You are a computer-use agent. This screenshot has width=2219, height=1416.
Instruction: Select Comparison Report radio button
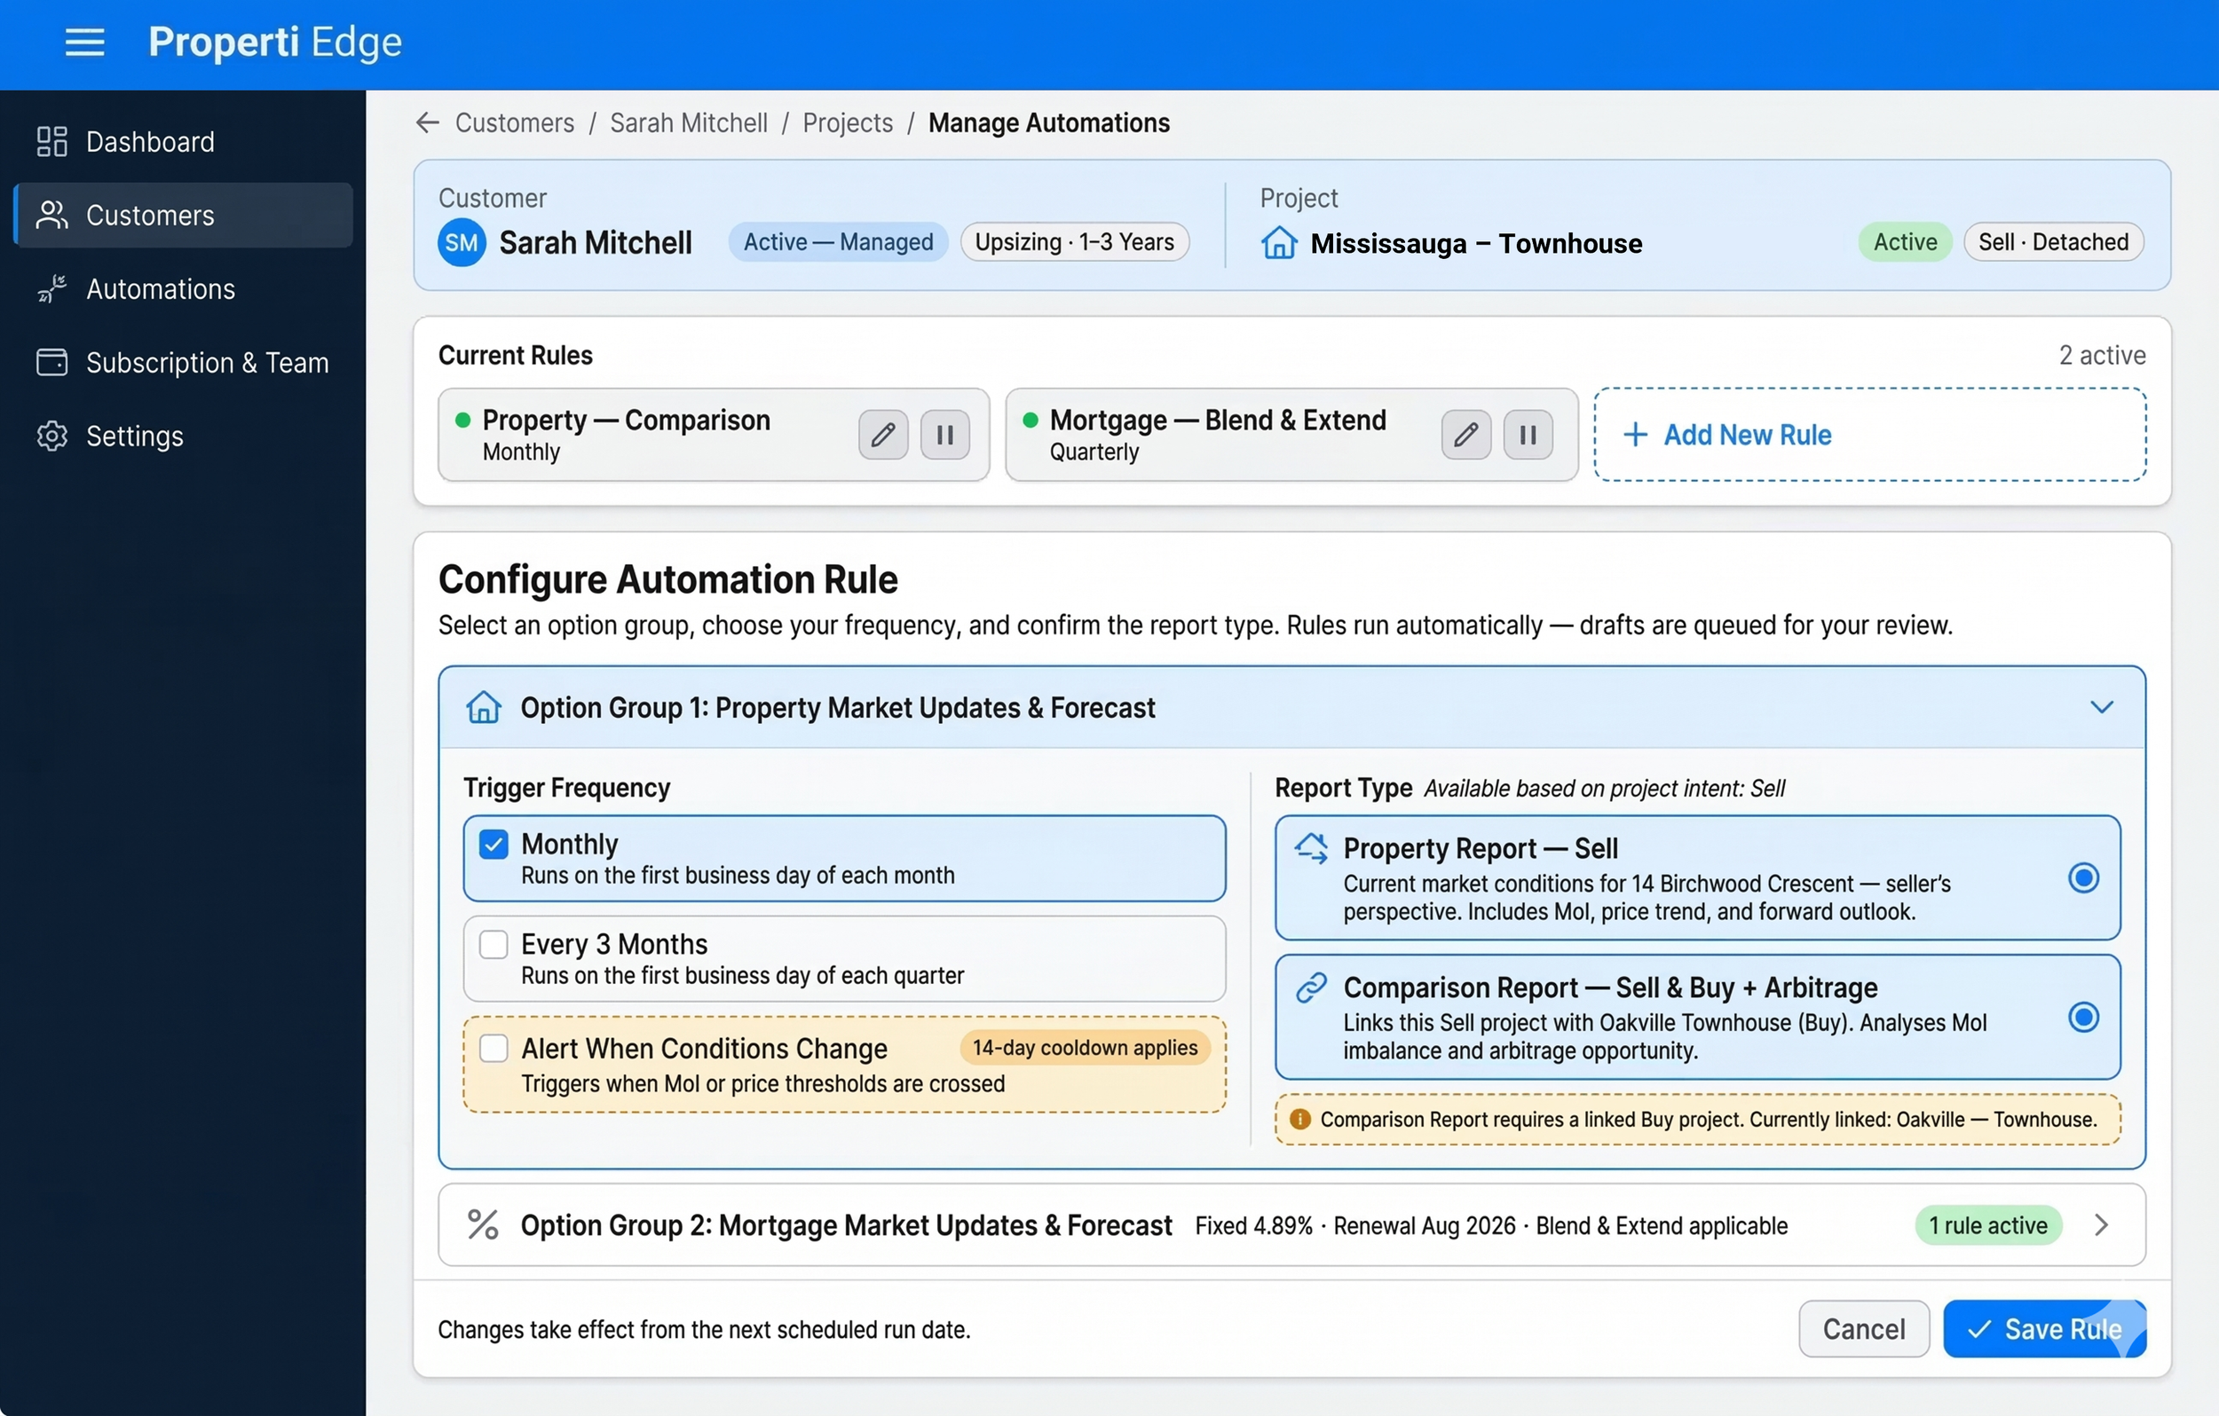coord(2082,1017)
